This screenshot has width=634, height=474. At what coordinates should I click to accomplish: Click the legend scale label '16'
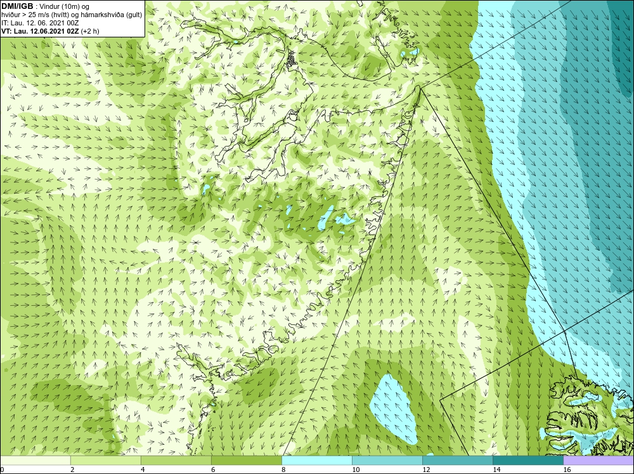566,470
